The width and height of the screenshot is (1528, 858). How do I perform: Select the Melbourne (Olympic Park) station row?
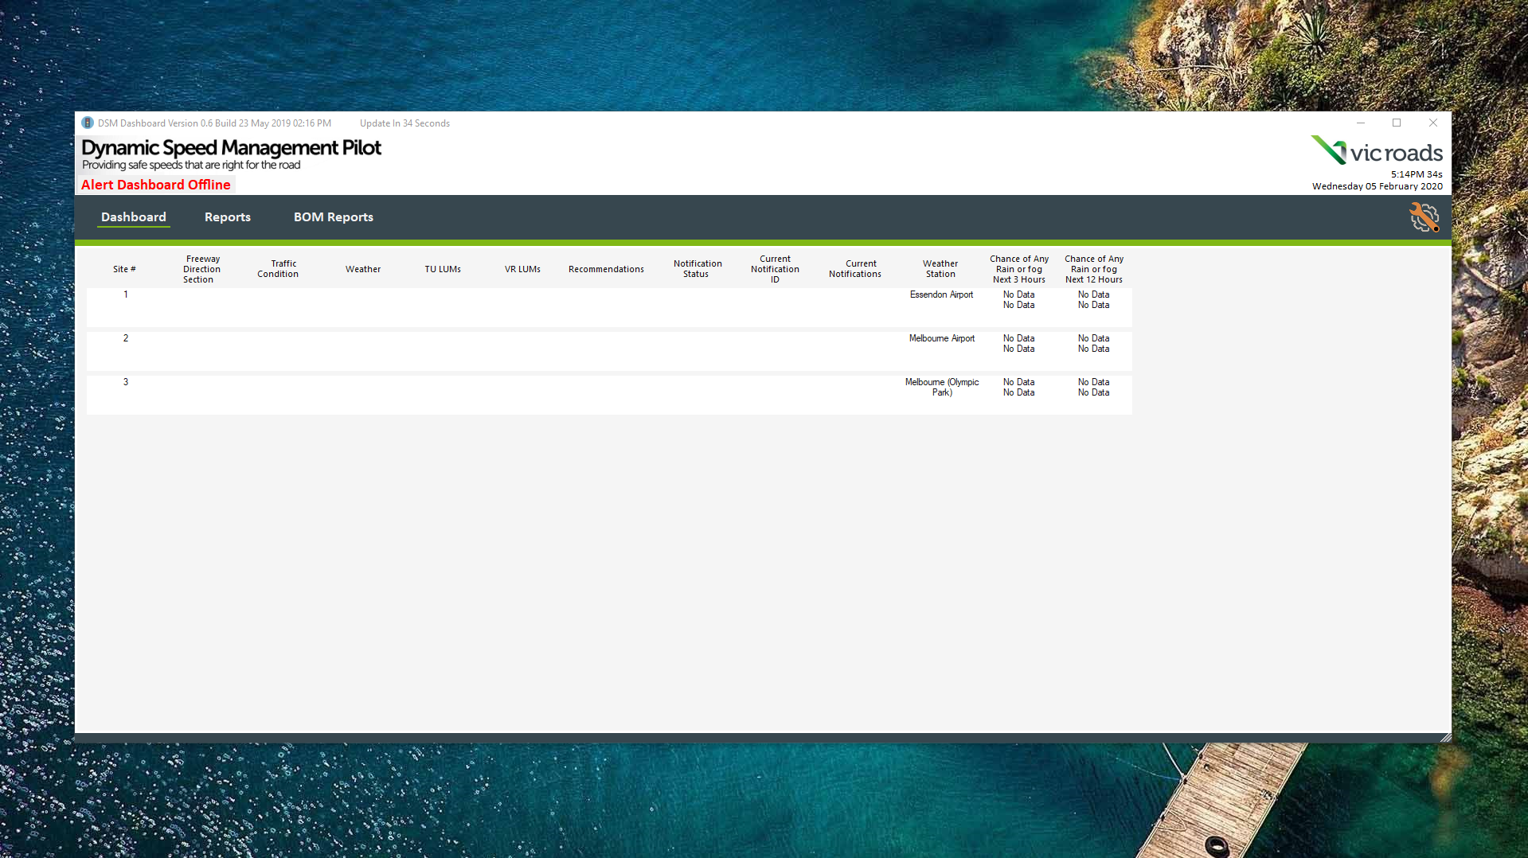point(941,388)
